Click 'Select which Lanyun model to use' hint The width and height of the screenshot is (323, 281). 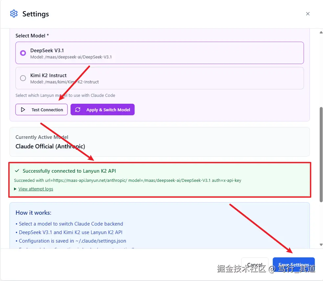coord(65,96)
